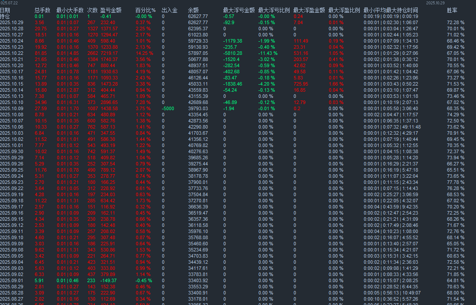Click the loss value -149.37
476x305 pixels.
pyautogui.click(x=108, y=280)
